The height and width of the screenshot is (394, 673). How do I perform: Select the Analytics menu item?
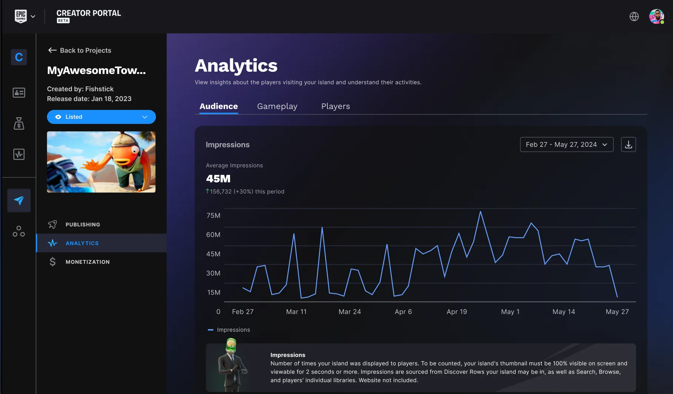101,243
